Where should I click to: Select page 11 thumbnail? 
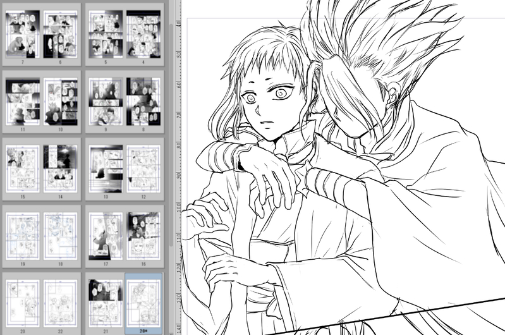[x=23, y=102]
